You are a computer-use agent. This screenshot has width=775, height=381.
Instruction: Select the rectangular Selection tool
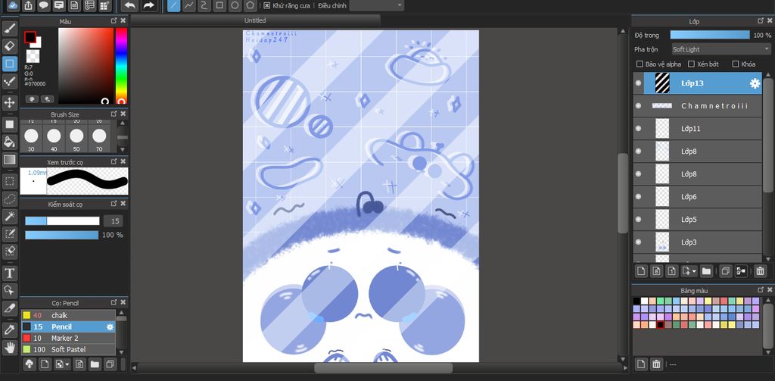coord(9,181)
